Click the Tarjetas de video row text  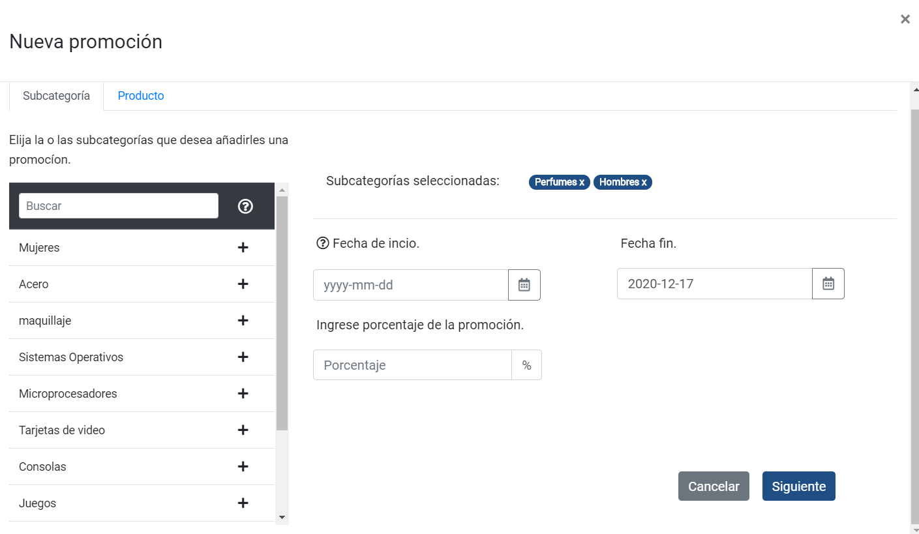pos(62,430)
